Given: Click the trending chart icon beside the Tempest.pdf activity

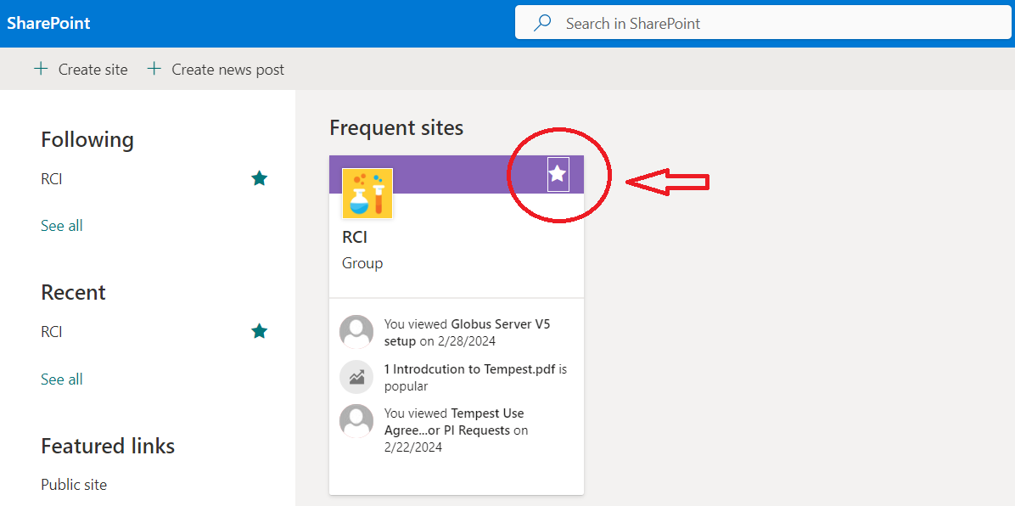Looking at the screenshot, I should tap(356, 377).
